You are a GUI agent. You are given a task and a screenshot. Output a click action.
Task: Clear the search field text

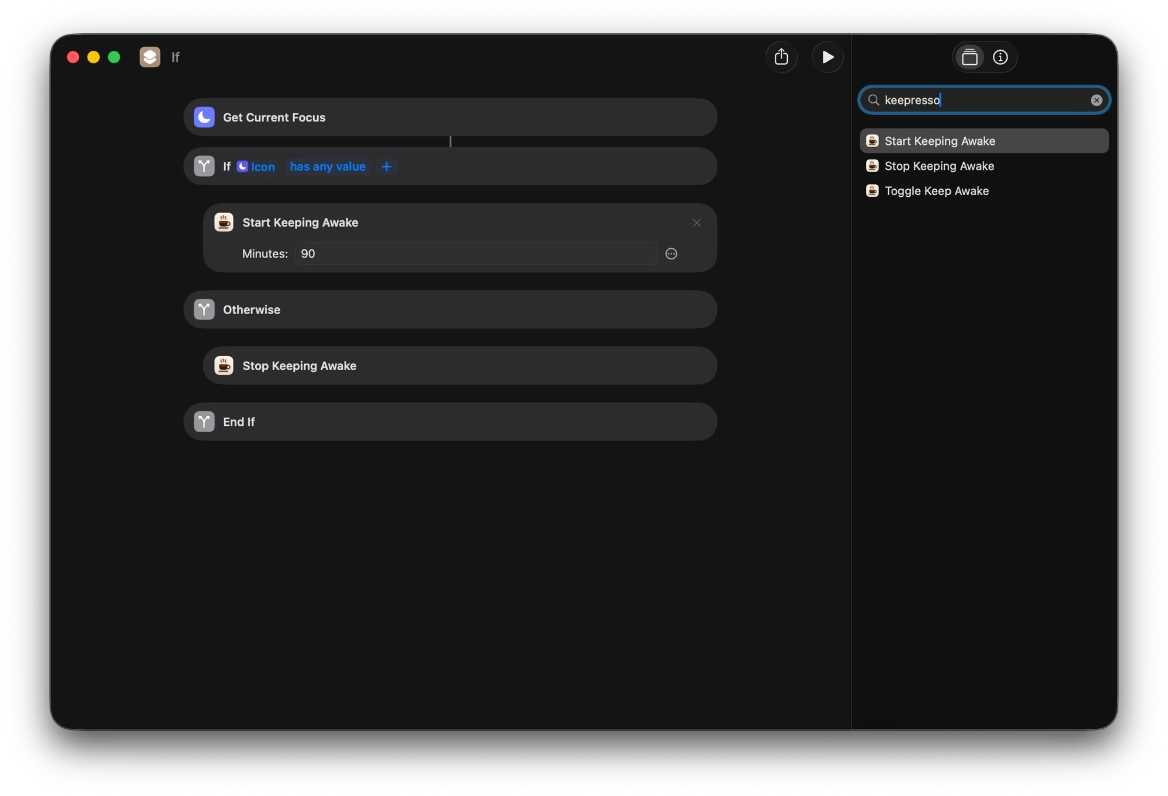pyautogui.click(x=1096, y=100)
